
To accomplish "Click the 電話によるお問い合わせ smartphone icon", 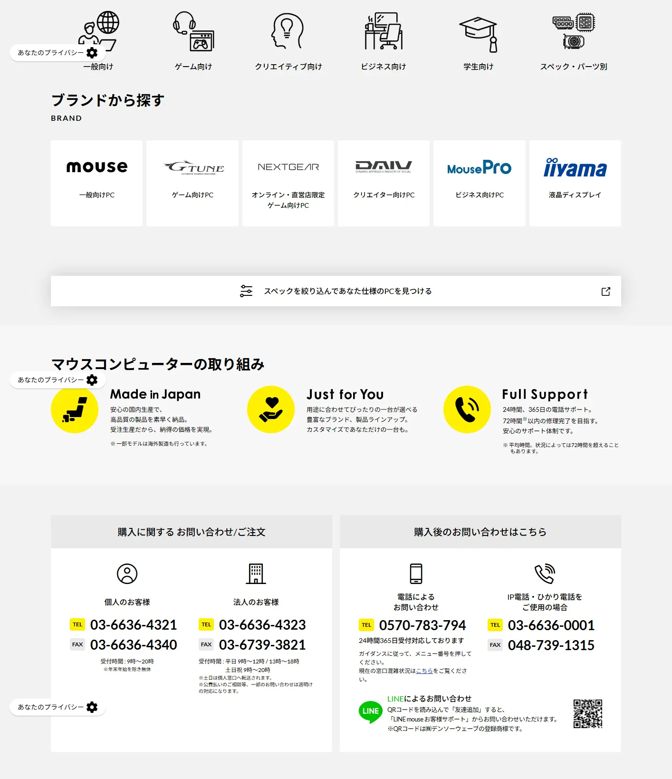I will point(416,574).
